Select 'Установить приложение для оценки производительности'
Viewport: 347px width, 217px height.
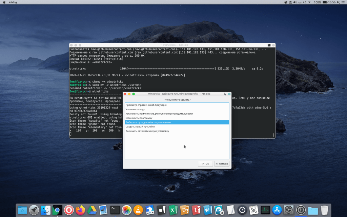[x=177, y=114]
